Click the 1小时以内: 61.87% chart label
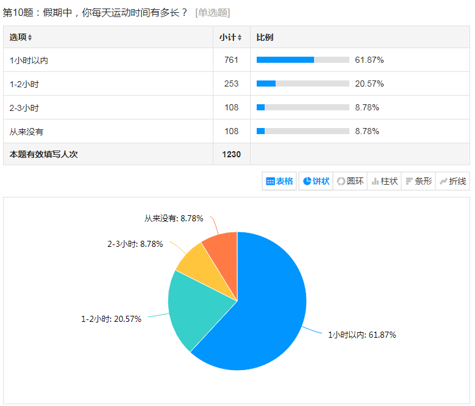 pyautogui.click(x=362, y=335)
